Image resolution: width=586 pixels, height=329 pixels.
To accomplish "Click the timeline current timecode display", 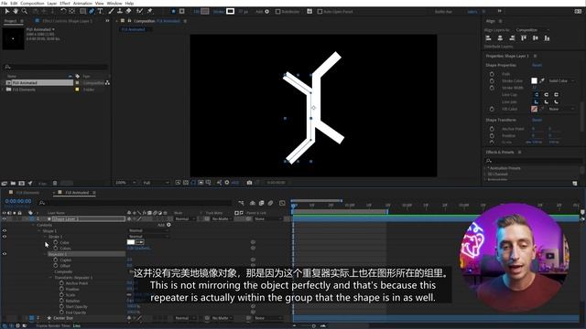I will 18,201.
